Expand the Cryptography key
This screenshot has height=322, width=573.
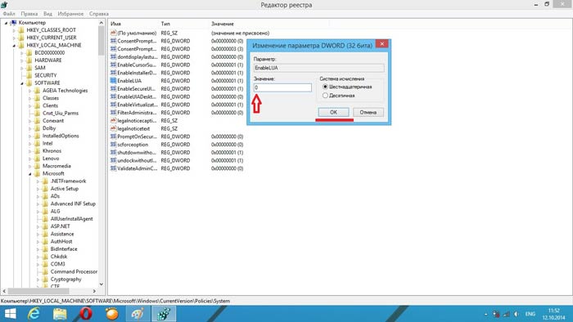38,280
